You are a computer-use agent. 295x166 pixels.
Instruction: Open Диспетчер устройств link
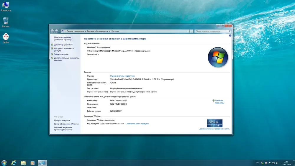pyautogui.click(x=63, y=45)
